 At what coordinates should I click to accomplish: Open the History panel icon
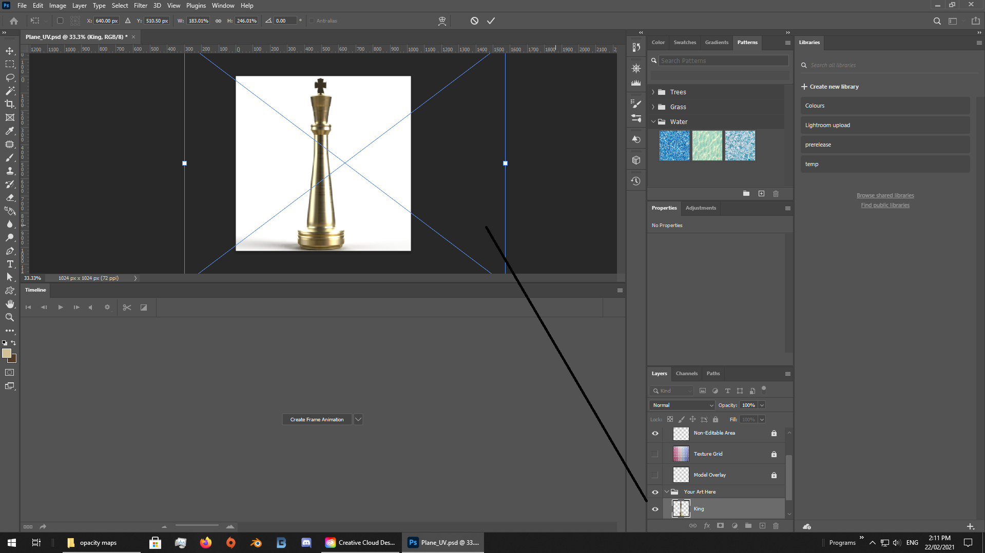[x=636, y=181]
